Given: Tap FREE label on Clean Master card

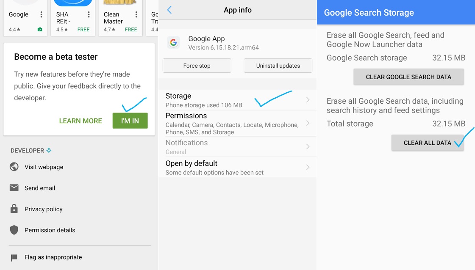Looking at the screenshot, I should point(131,29).
